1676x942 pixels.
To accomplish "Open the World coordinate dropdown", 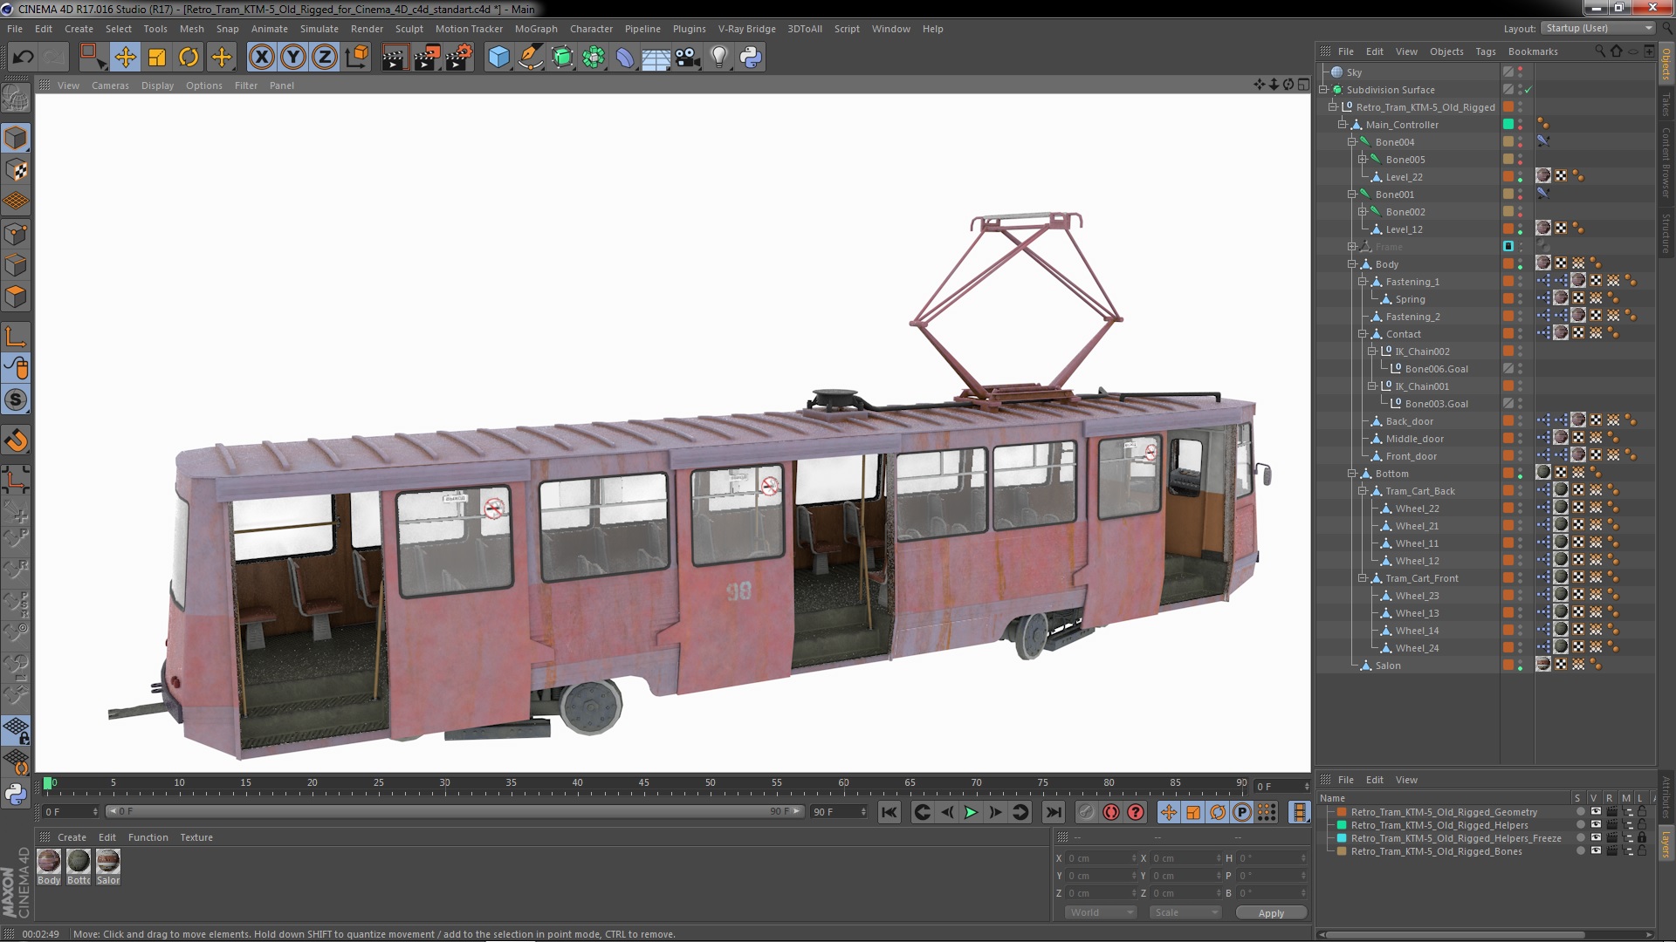I will pos(1100,912).
